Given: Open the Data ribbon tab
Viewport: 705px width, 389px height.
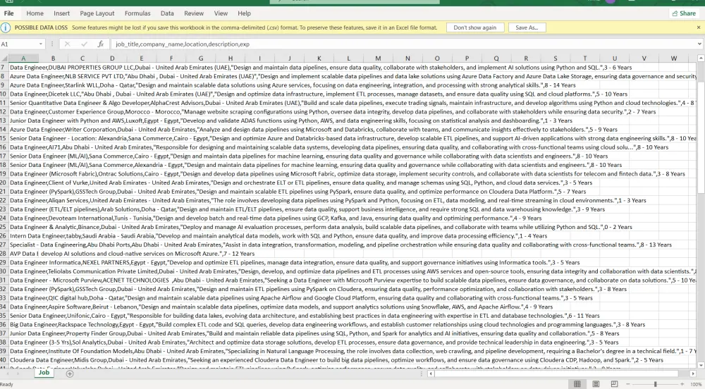Looking at the screenshot, I should click(167, 13).
